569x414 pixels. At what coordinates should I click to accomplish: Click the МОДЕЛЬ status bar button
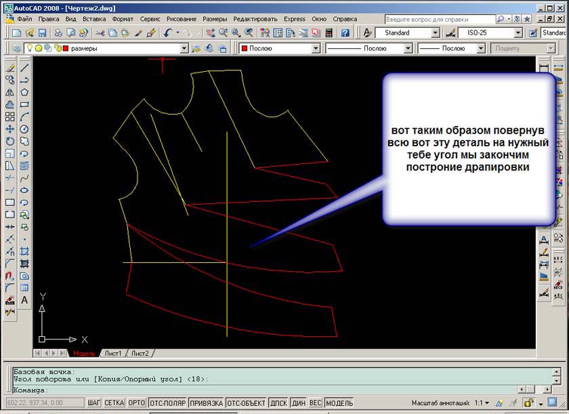[339, 403]
